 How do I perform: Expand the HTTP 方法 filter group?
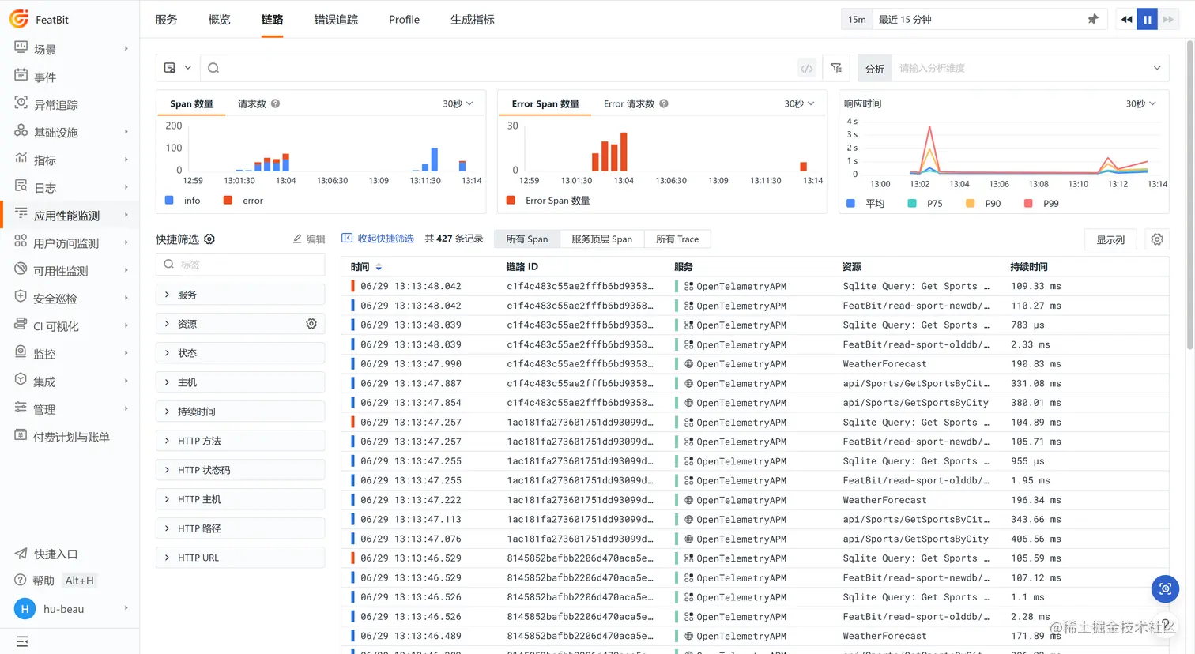(240, 441)
